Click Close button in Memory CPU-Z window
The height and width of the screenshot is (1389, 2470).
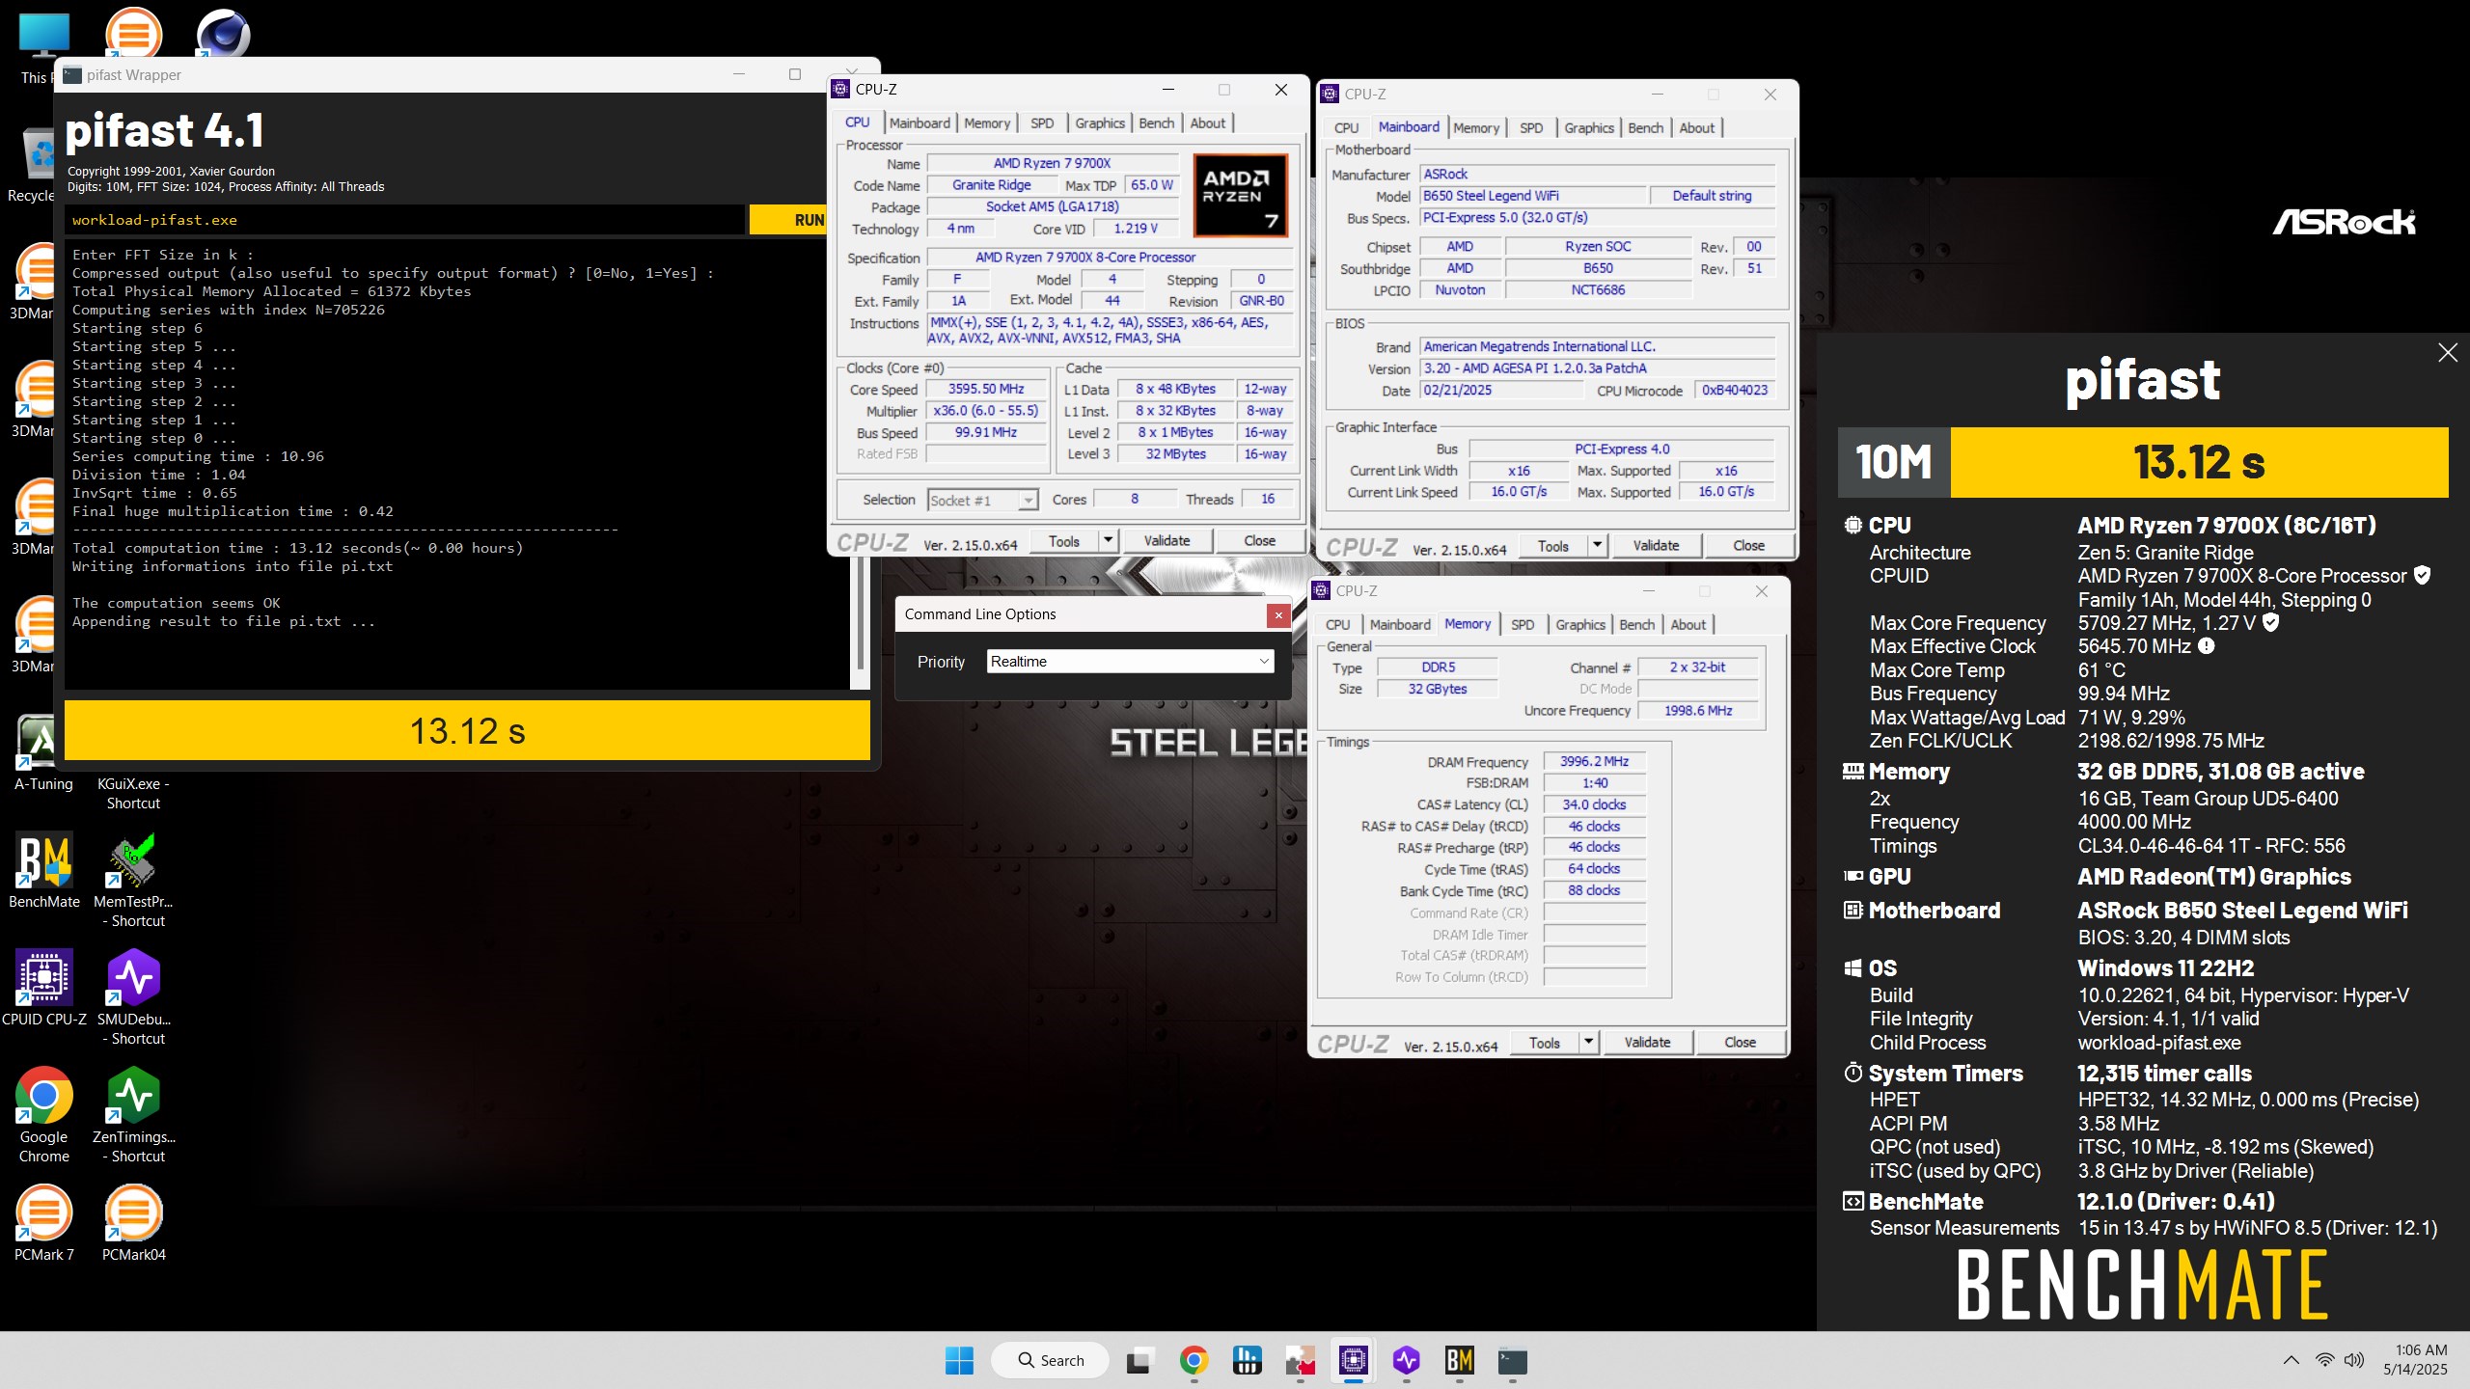(x=1740, y=1042)
